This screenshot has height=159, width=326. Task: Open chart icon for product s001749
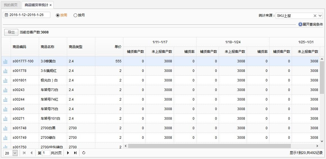(x=5, y=138)
